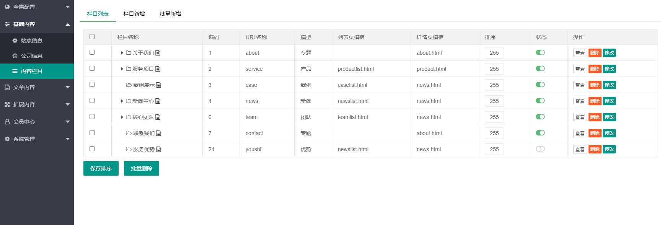Click the sort order field for case row
662x225 pixels.
494,85
